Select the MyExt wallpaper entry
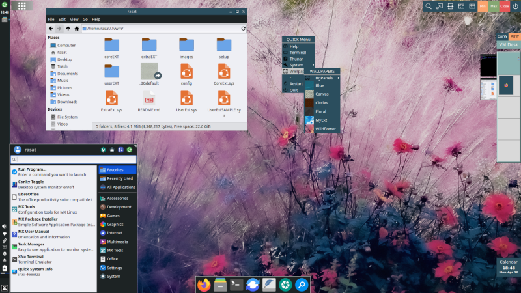This screenshot has width=521, height=293. (x=322, y=120)
